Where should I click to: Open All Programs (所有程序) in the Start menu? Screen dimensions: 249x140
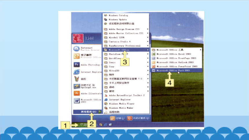(87, 112)
